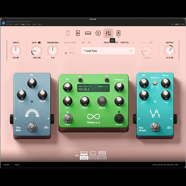The image size is (186, 186).
Task: Toggle the DOUBLER switch
Action: click(152, 43)
